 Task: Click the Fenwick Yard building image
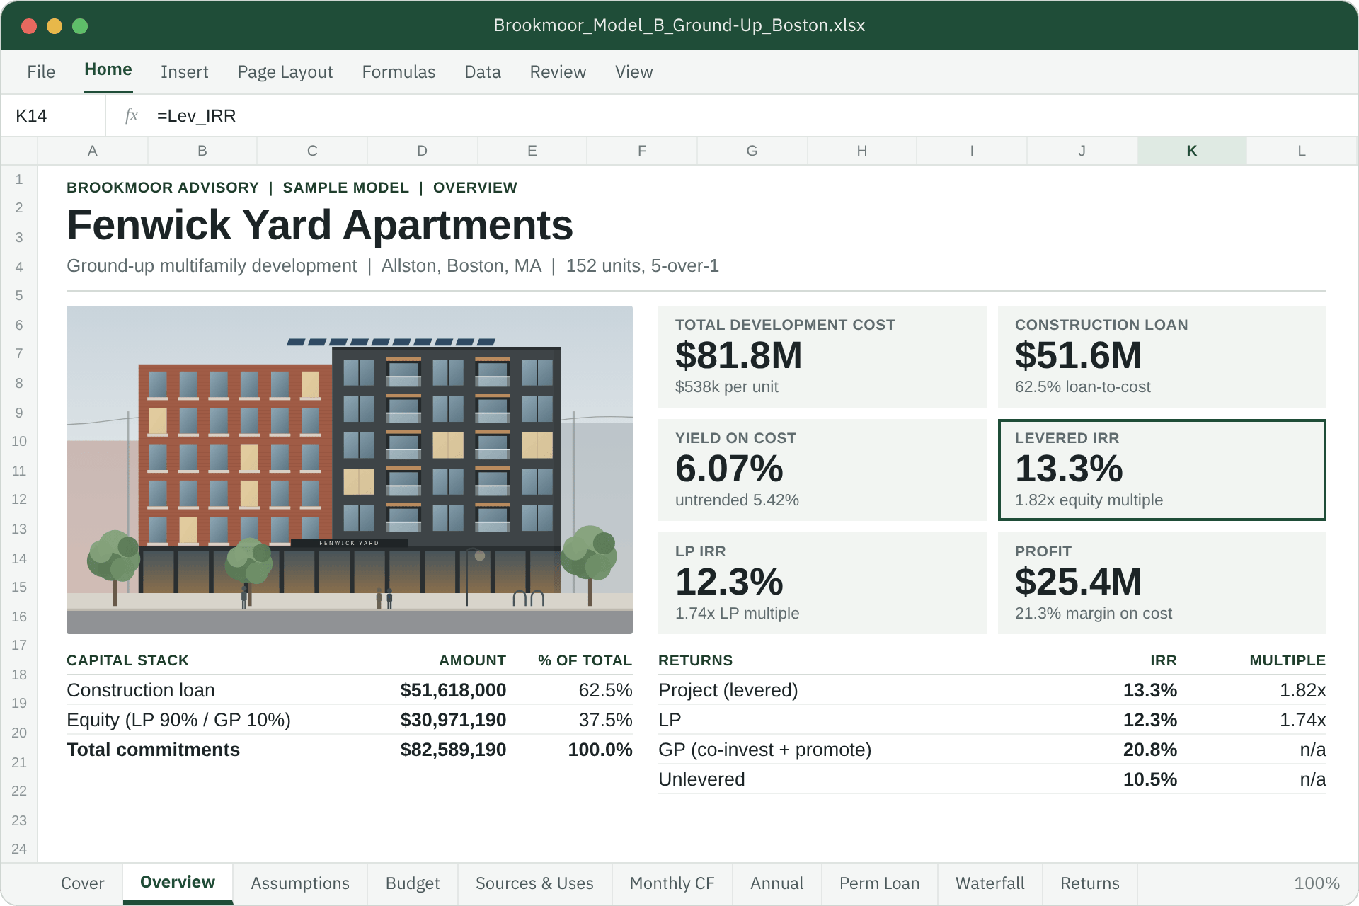coord(350,470)
